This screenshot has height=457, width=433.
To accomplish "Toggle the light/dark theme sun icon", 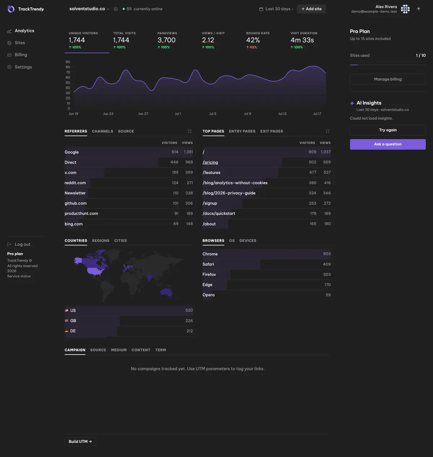I will pos(419,9).
